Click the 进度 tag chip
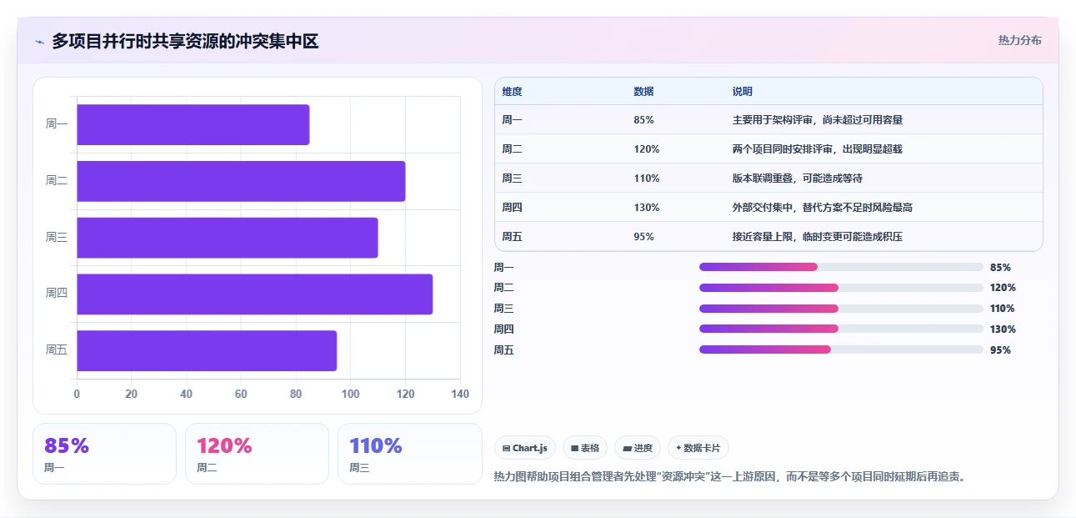 coord(638,448)
